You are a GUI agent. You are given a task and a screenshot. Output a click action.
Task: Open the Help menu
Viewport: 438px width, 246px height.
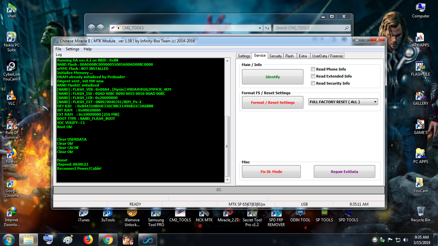pyautogui.click(x=88, y=49)
